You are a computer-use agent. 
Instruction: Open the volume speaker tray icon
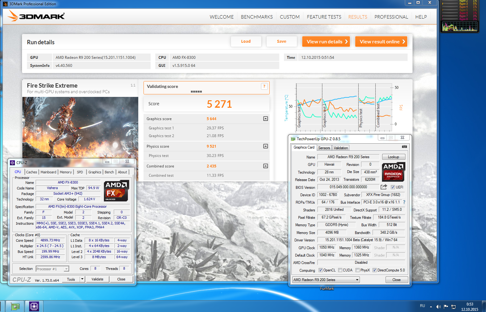tap(438, 307)
